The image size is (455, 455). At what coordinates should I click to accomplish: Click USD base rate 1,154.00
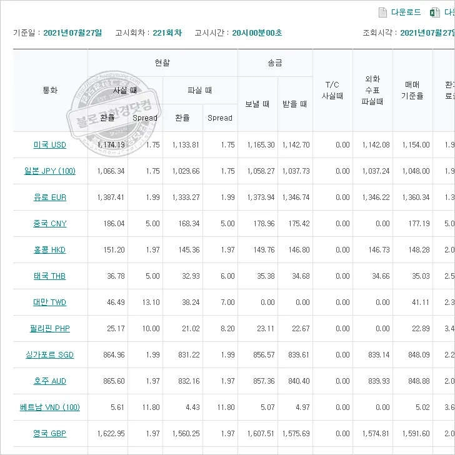(416, 145)
